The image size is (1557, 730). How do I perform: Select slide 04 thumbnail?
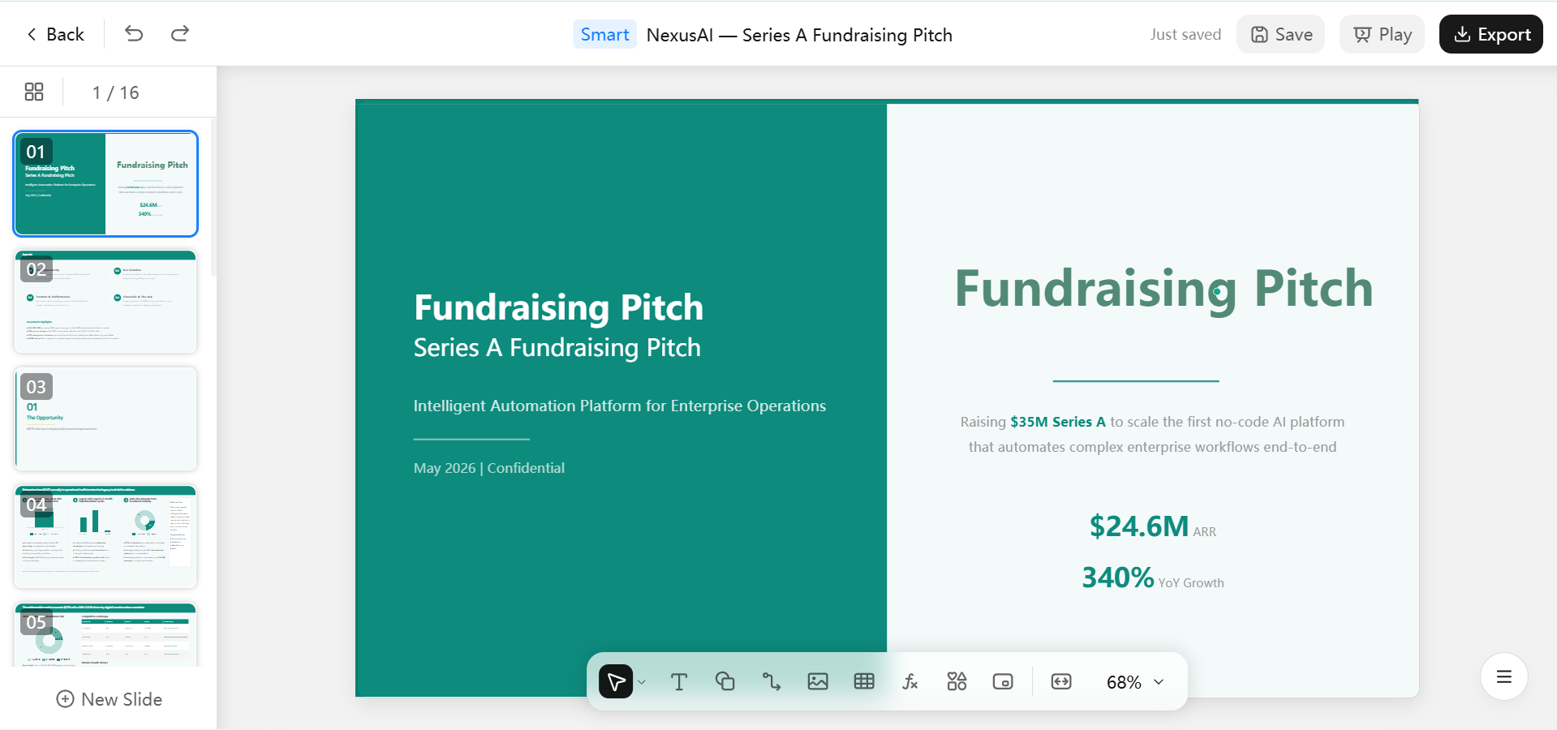pyautogui.click(x=105, y=537)
